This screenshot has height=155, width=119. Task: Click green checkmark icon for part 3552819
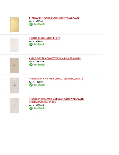point(31,108)
